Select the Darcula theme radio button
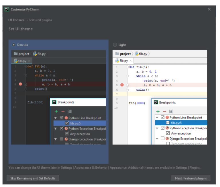 coord(14,45)
